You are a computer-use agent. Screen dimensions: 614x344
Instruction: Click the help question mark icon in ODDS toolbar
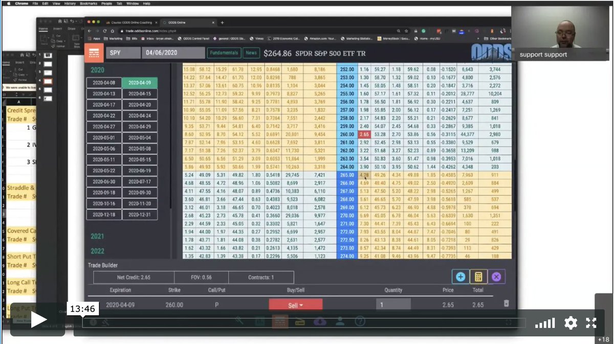click(360, 322)
